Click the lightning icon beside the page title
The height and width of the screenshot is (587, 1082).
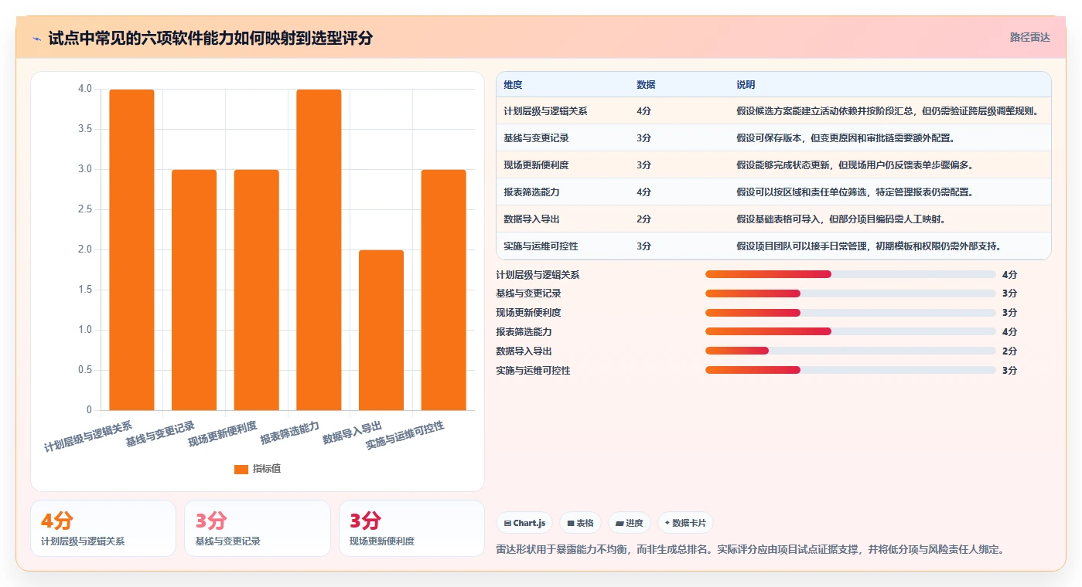pos(37,39)
